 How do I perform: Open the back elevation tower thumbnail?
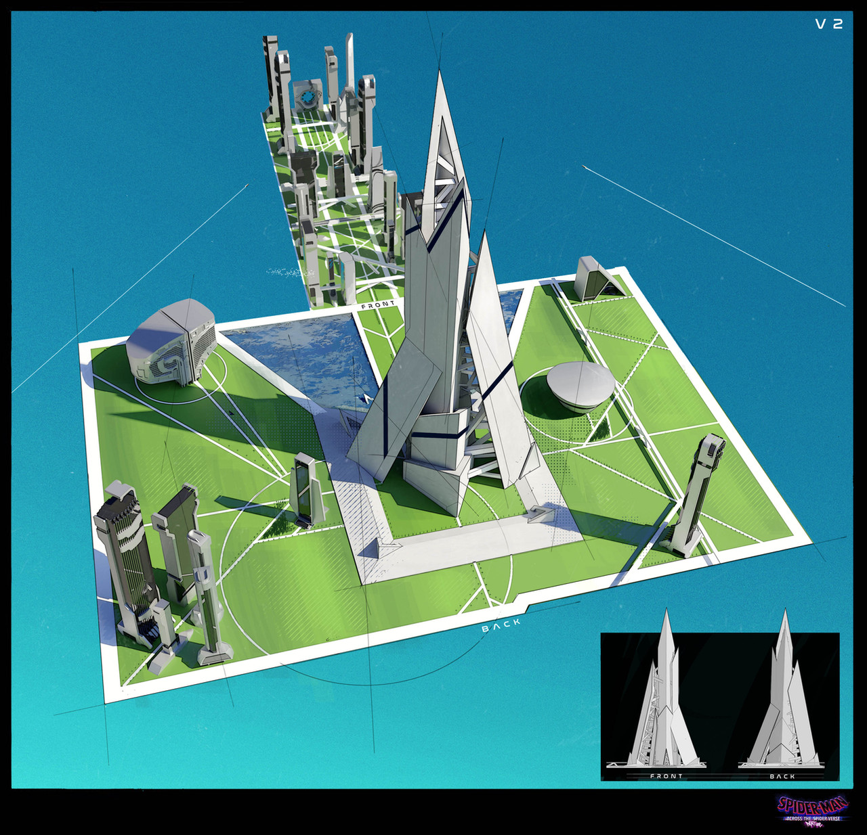pos(780,689)
